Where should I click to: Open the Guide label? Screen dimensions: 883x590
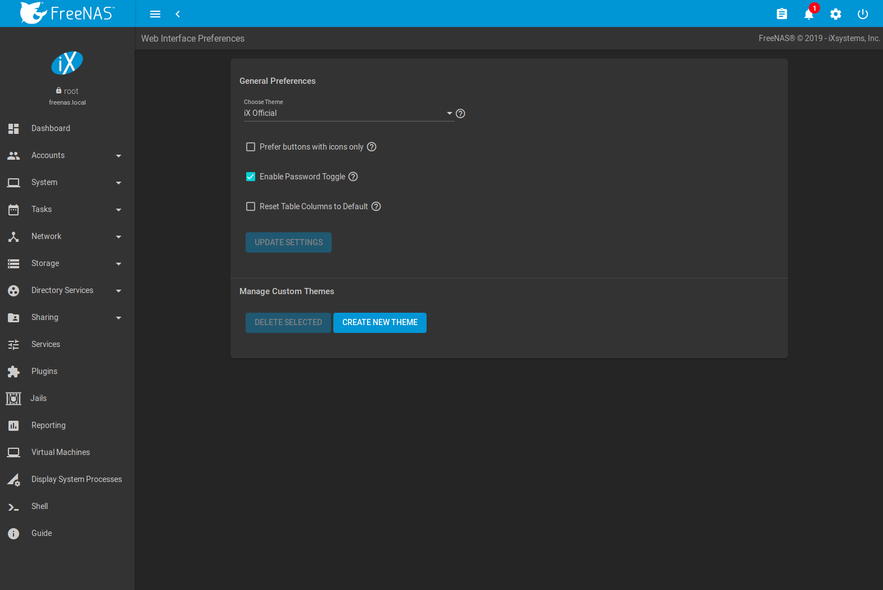42,533
